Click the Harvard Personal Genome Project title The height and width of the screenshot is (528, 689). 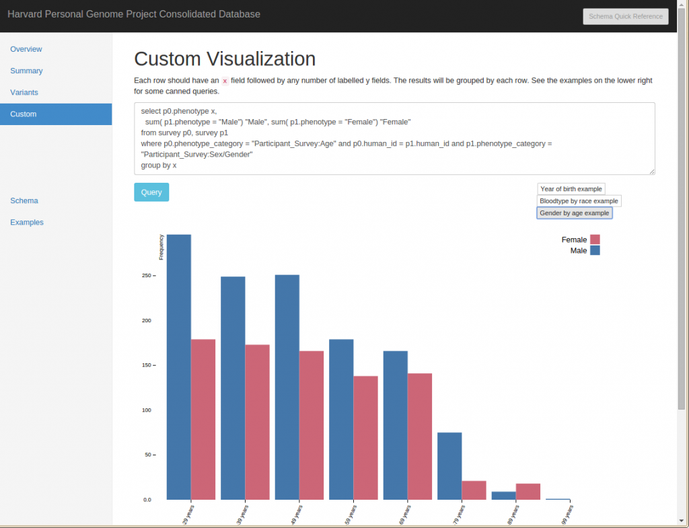134,13
